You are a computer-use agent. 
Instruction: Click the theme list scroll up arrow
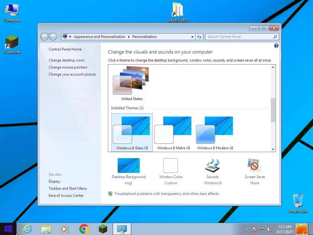[273, 67]
